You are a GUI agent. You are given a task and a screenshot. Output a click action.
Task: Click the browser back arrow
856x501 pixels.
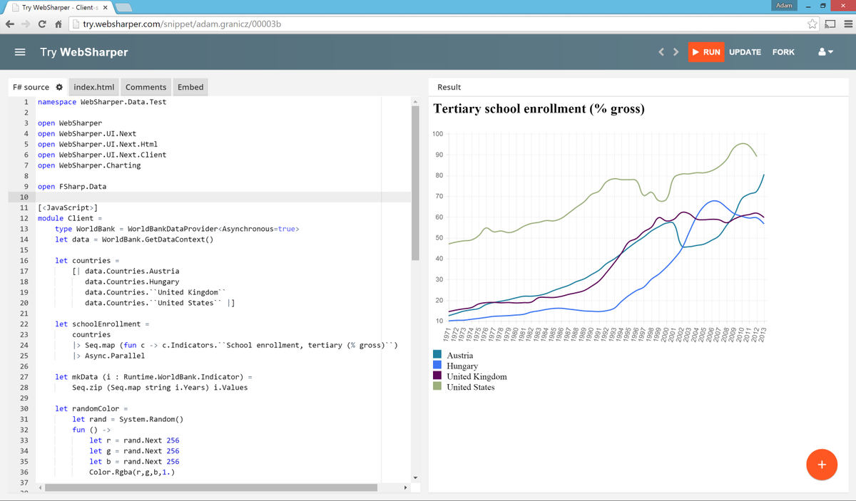click(x=11, y=24)
